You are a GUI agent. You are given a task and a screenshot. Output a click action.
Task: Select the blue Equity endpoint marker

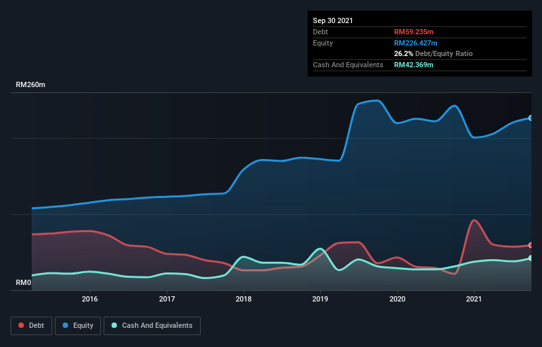531,118
